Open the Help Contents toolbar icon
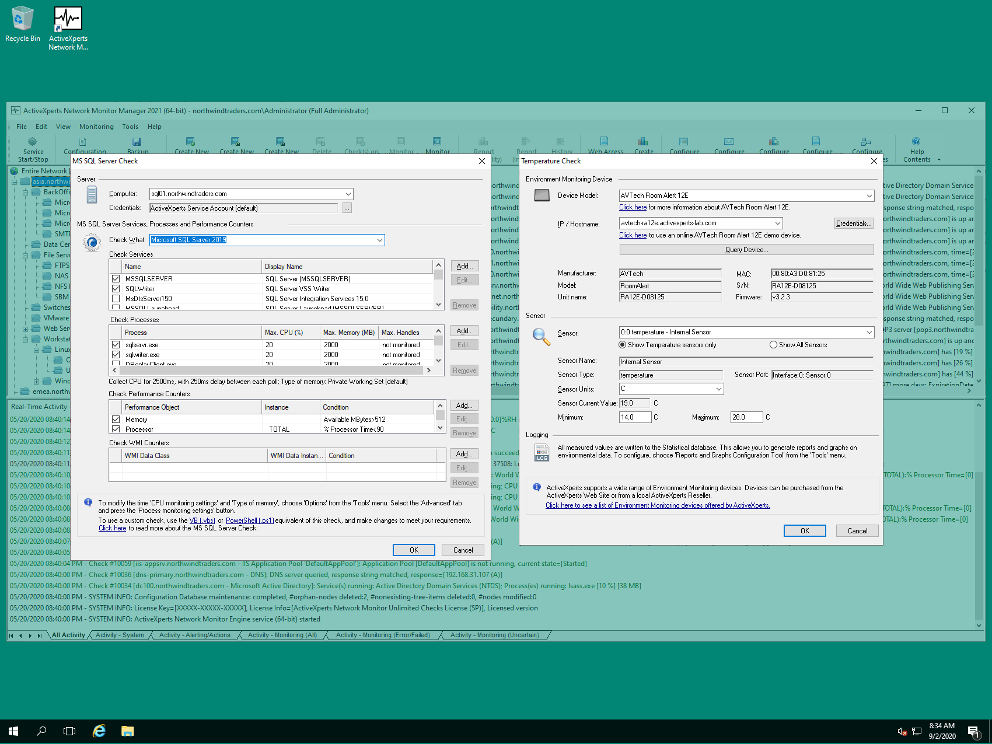This screenshot has width=992, height=744. pyautogui.click(x=916, y=142)
